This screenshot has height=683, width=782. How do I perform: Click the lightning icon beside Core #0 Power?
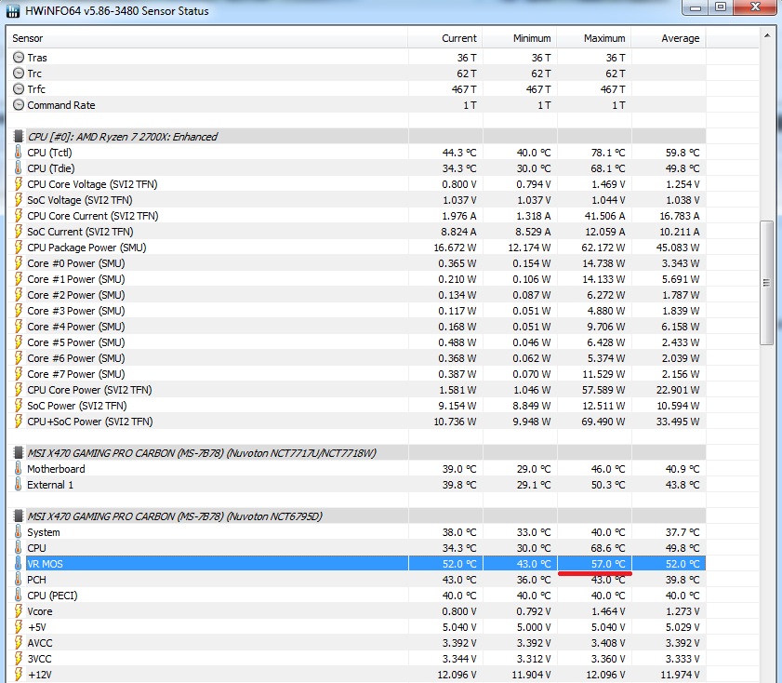coord(19,263)
